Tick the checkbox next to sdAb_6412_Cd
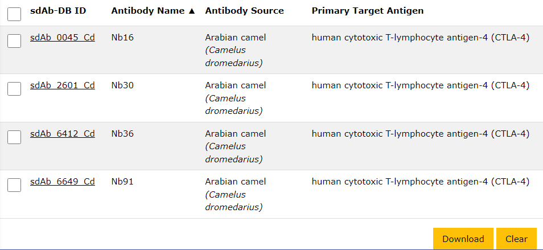Screen dimensions: 543x250 coord(14,137)
